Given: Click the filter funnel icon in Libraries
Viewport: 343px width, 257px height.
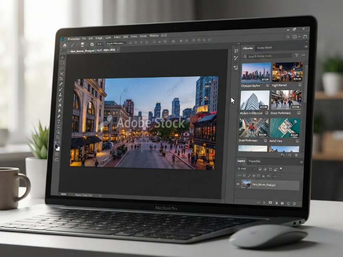Looking at the screenshot, I should pyautogui.click(x=296, y=55).
